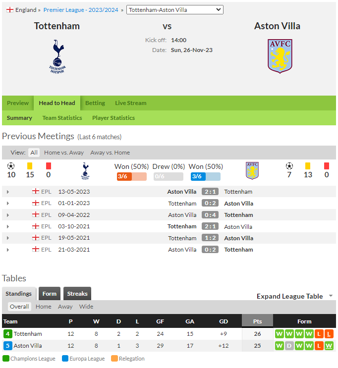
Task: Open Premier League - 2023/2024 link
Action: click(81, 10)
